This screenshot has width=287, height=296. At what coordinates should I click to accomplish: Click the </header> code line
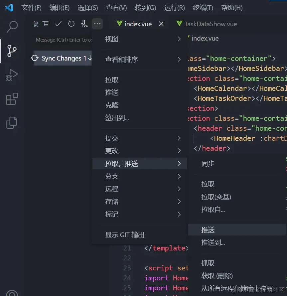coord(212,148)
